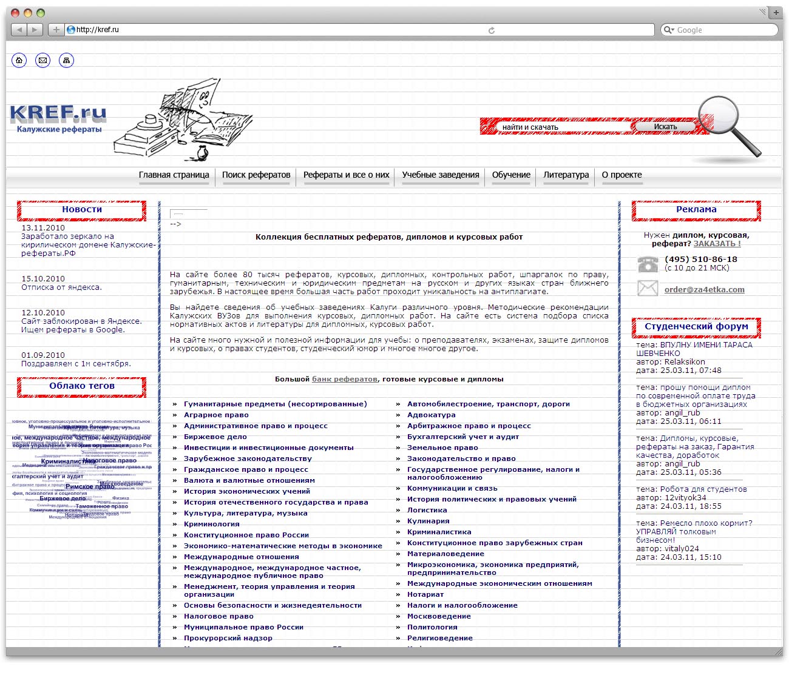Open Учебные заведения menu item
The image size is (789, 678).
pyautogui.click(x=441, y=175)
